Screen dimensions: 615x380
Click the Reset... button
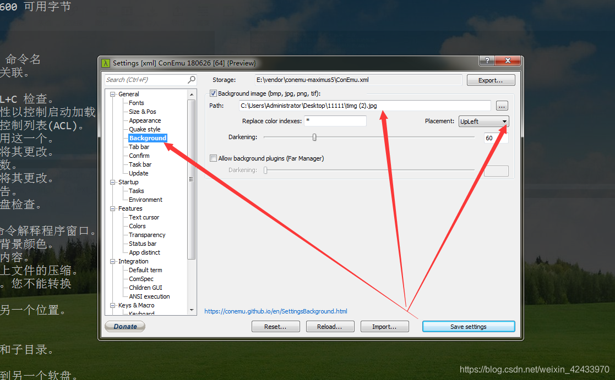click(275, 327)
